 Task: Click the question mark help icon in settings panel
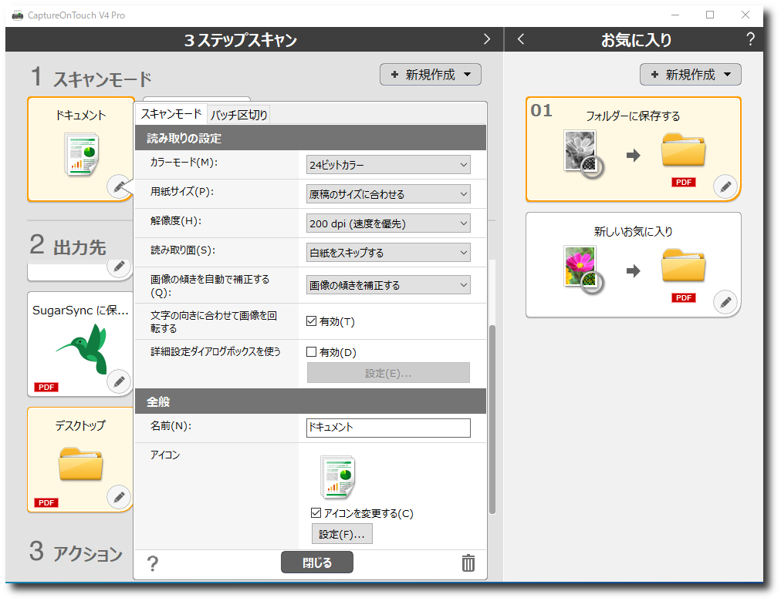(x=153, y=564)
